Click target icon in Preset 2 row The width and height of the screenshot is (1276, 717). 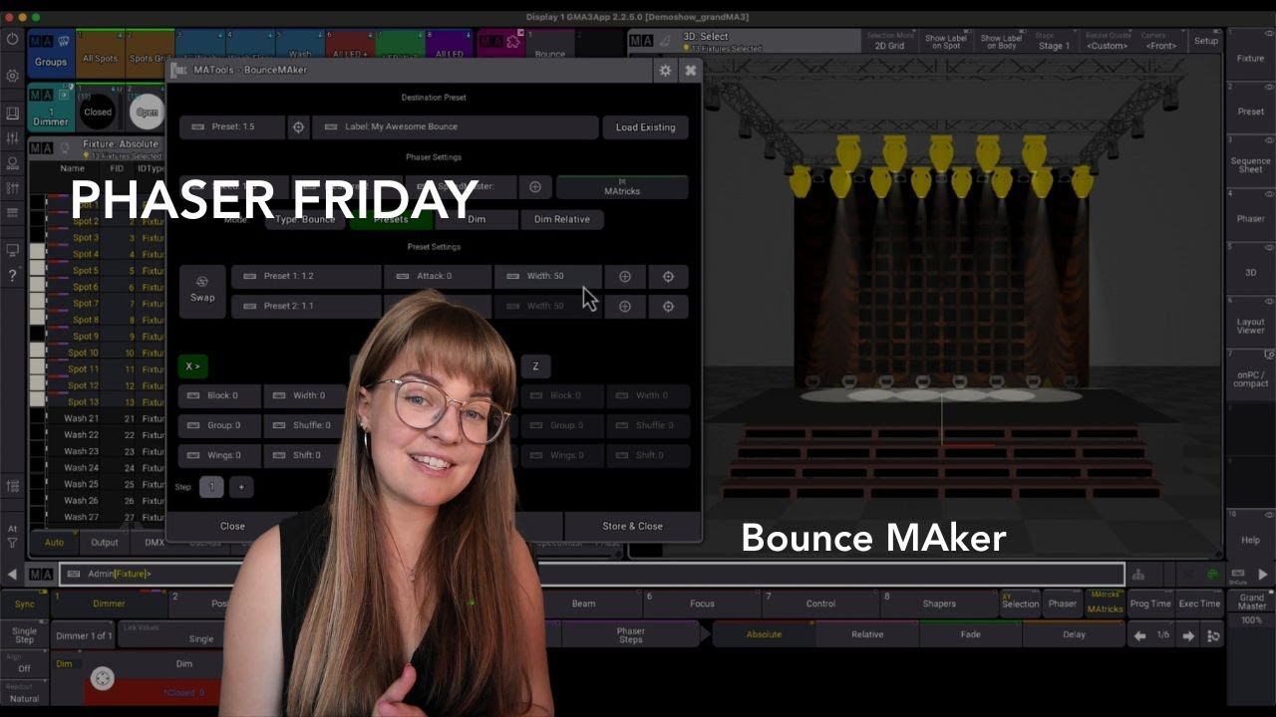669,307
